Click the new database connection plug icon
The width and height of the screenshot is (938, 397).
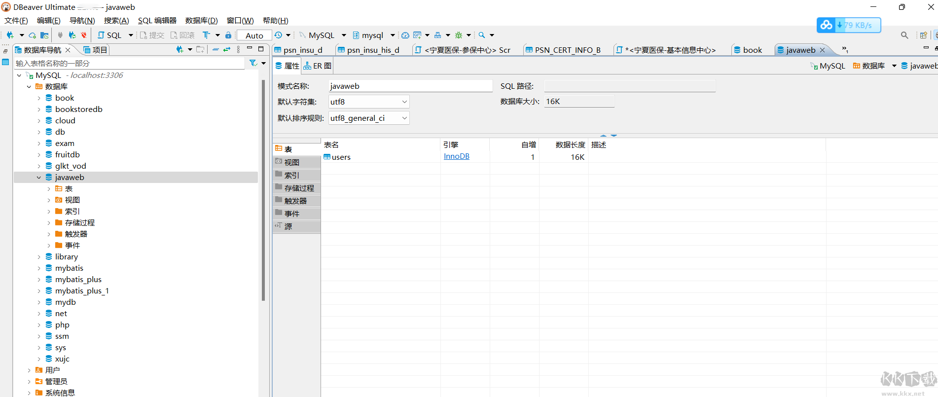(10, 35)
